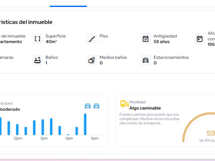Click the '59' walkability score number

pyautogui.click(x=211, y=133)
